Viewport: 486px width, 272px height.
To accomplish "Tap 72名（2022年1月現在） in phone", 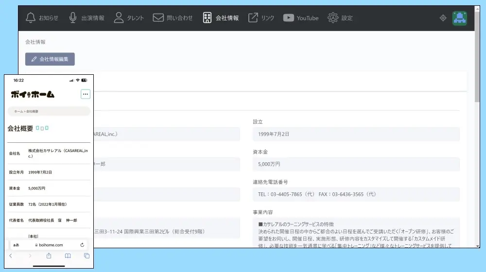I will [x=48, y=204].
